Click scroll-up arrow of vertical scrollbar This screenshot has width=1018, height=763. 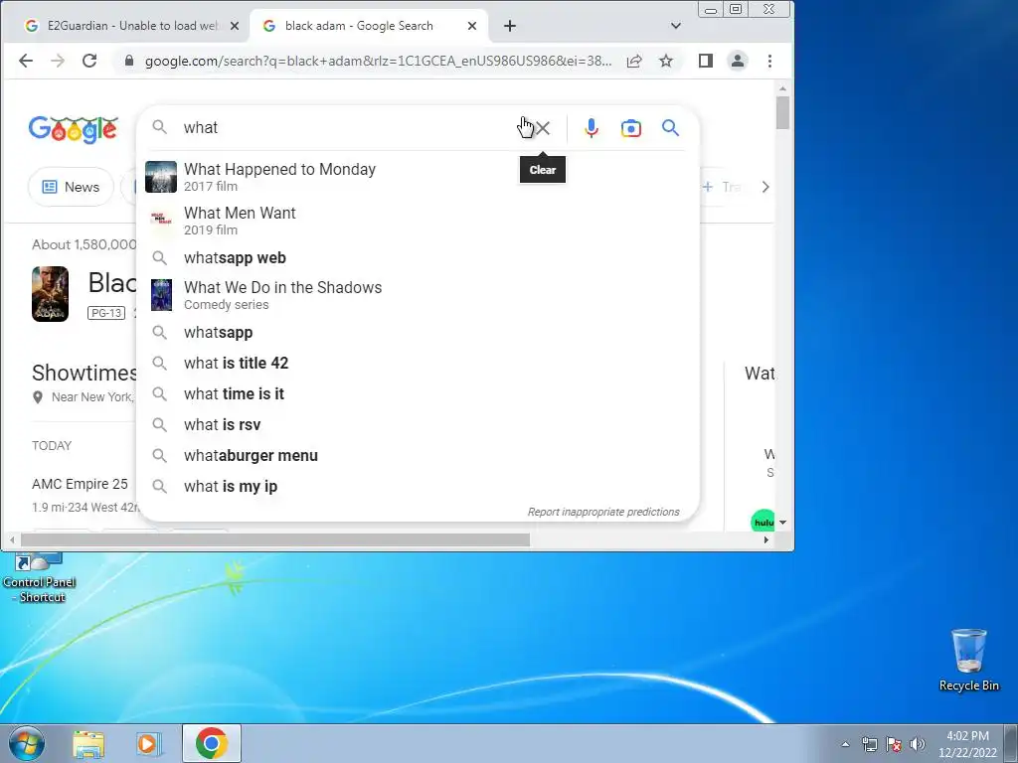click(x=783, y=88)
